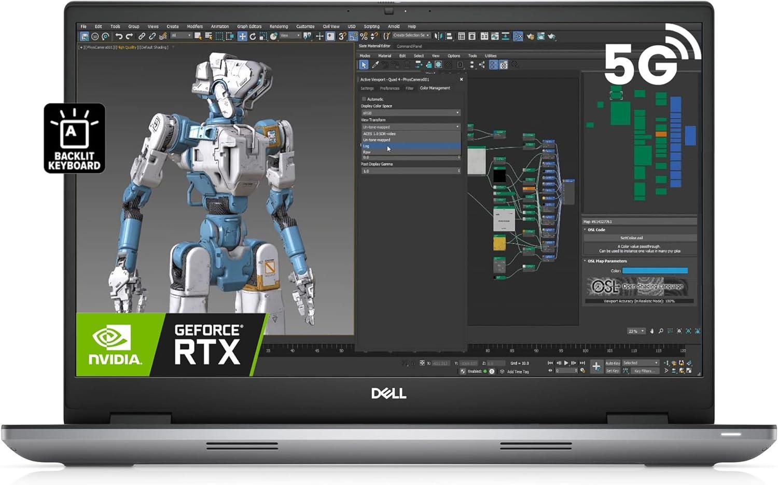Toggle Set Key mode

(x=613, y=371)
